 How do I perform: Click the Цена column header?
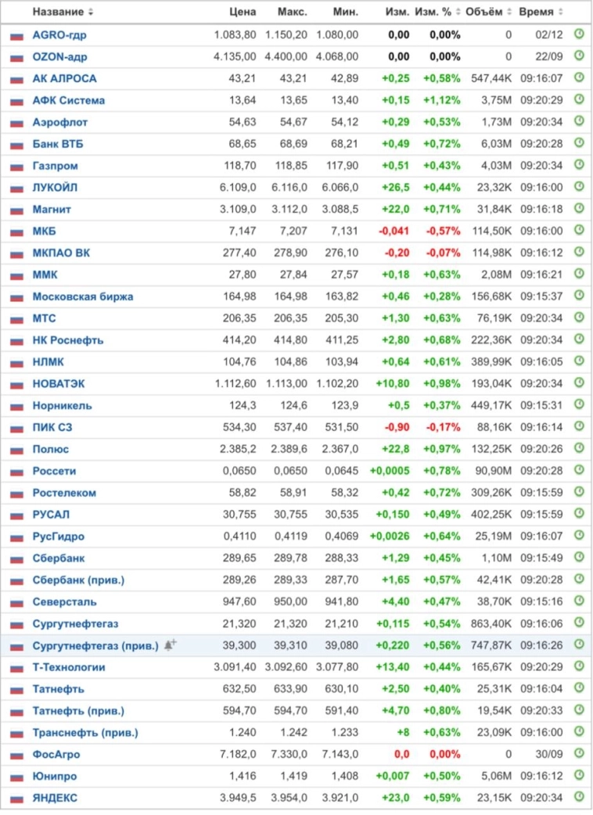[243, 13]
